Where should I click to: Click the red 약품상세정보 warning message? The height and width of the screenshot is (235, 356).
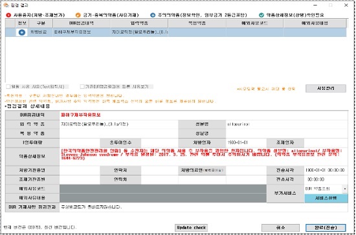(x=201, y=154)
